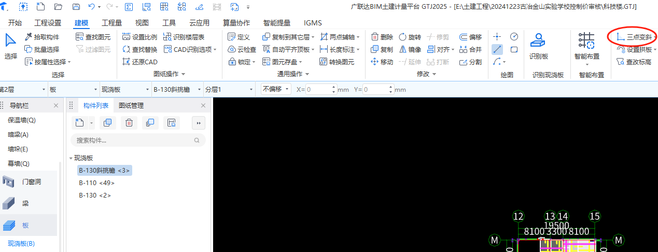Open the 不偏移 offset mode dropdown
The width and height of the screenshot is (658, 252).
click(x=276, y=89)
